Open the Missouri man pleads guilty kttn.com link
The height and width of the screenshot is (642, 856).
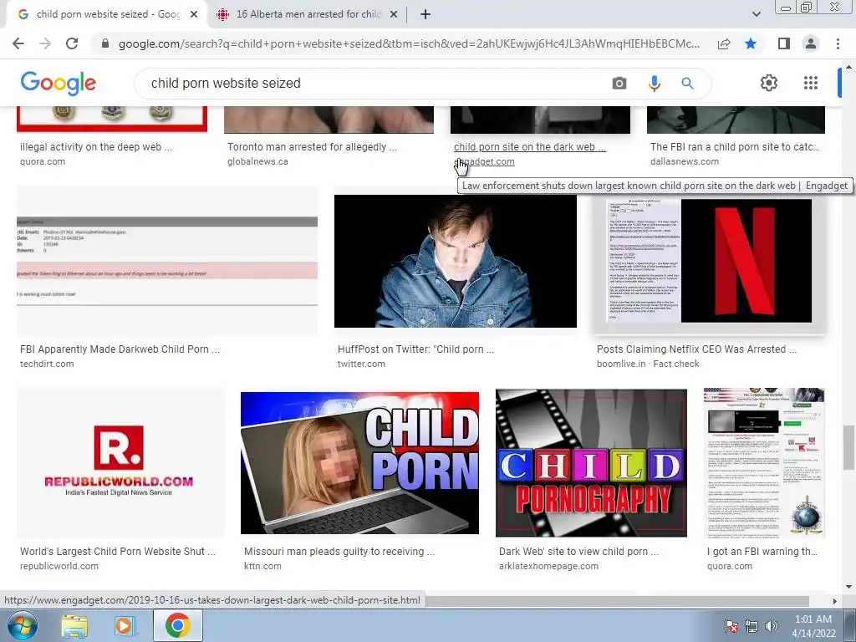pos(339,552)
